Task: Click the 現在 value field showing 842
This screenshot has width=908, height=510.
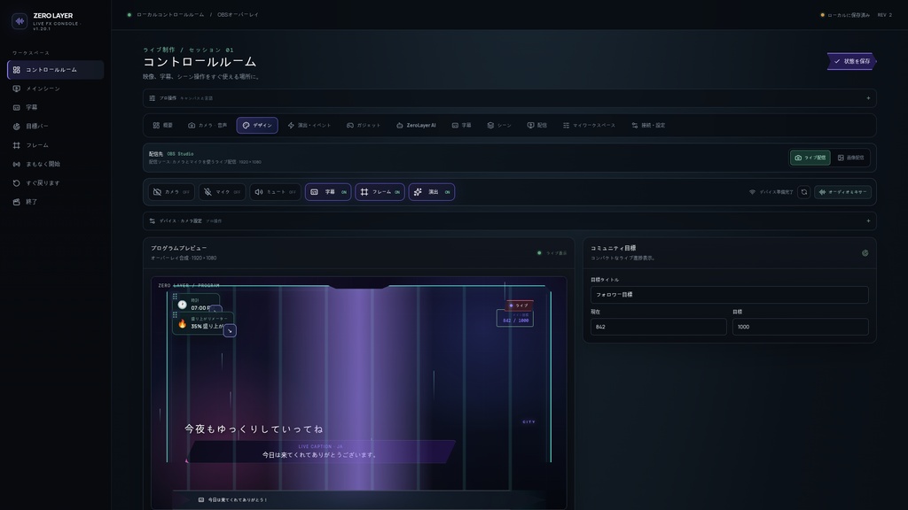Action: [x=659, y=327]
